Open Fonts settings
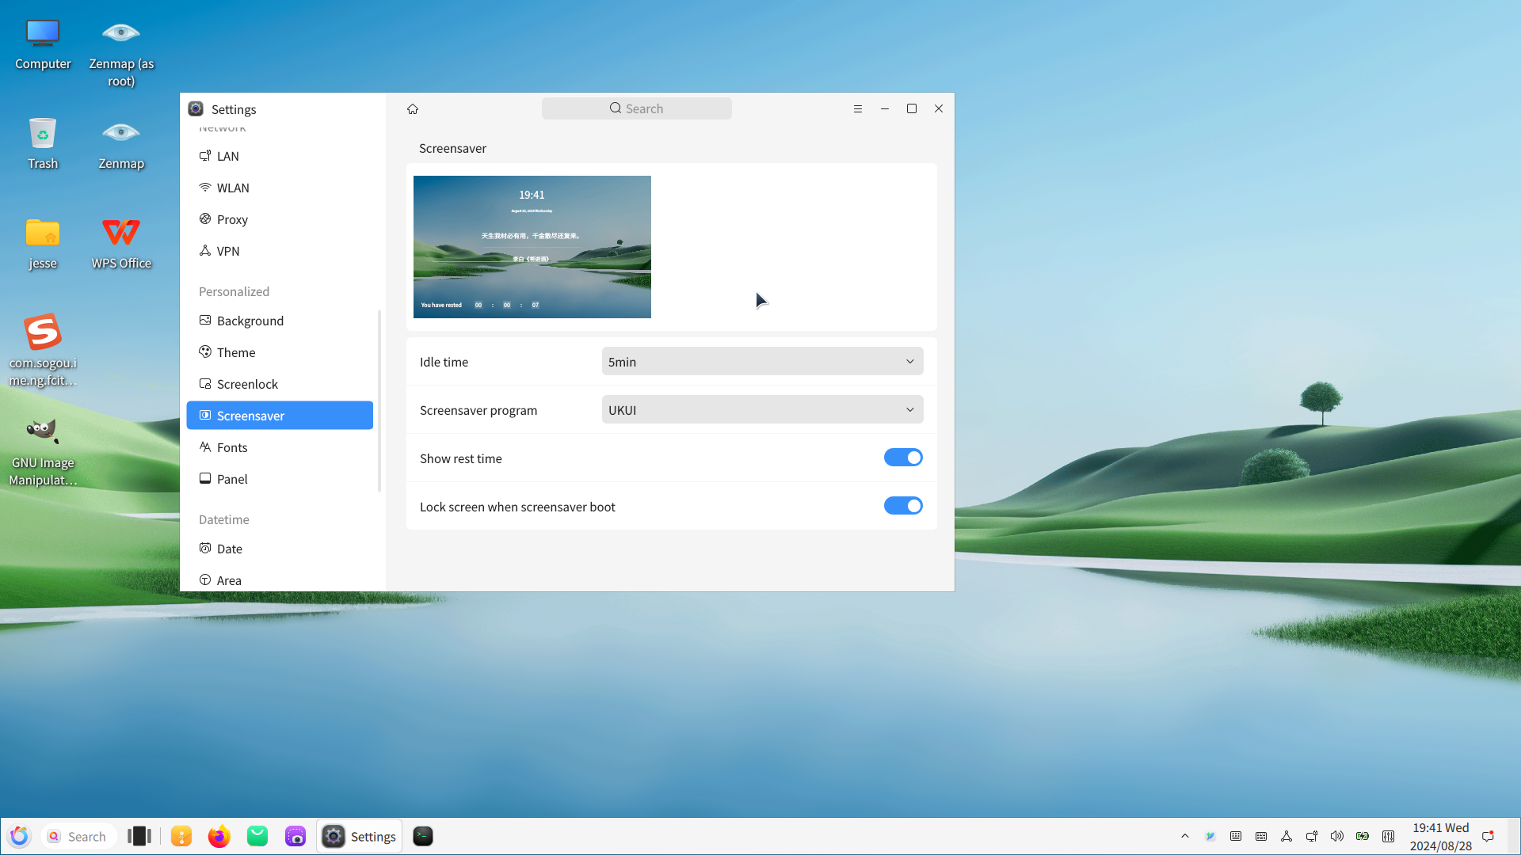This screenshot has width=1521, height=855. pyautogui.click(x=280, y=448)
